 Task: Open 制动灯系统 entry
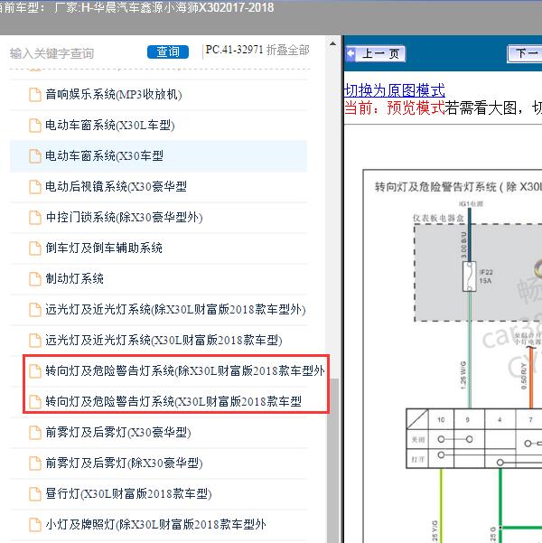pyautogui.click(x=74, y=279)
